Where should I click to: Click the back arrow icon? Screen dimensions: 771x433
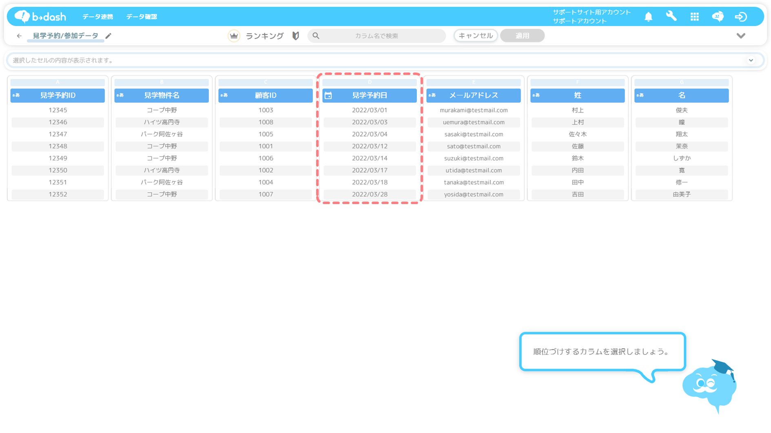point(19,36)
